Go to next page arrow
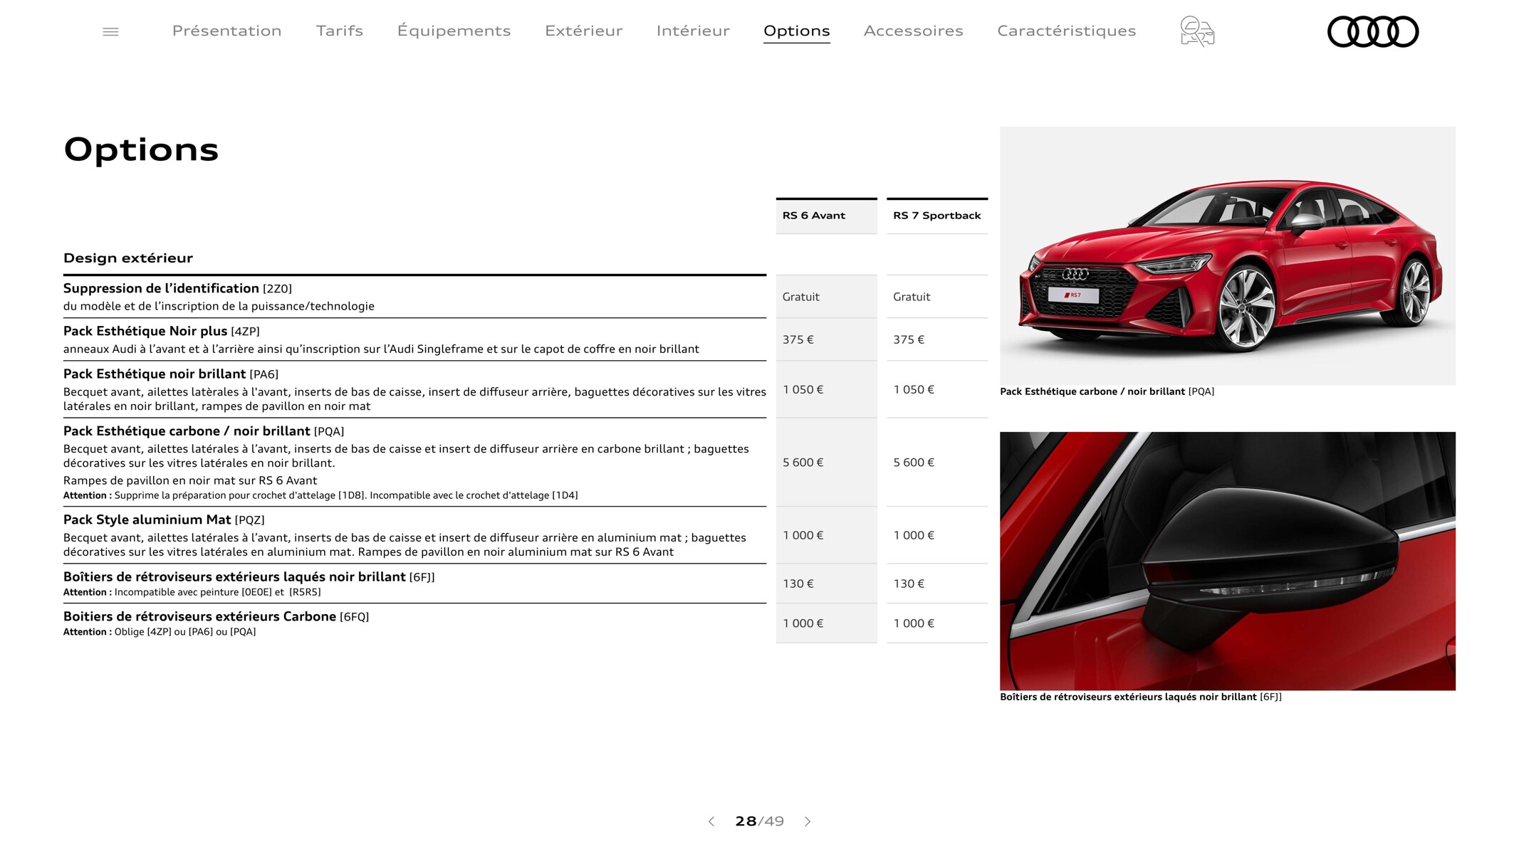The width and height of the screenshot is (1519, 854). click(x=808, y=821)
